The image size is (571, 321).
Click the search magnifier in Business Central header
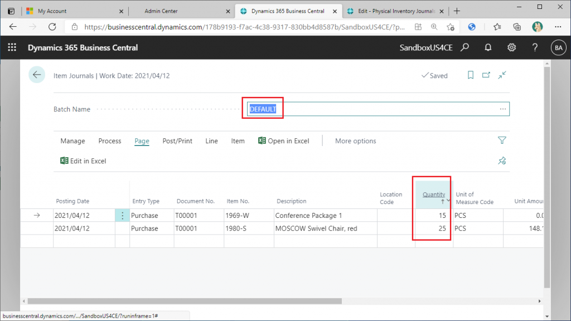coord(464,47)
